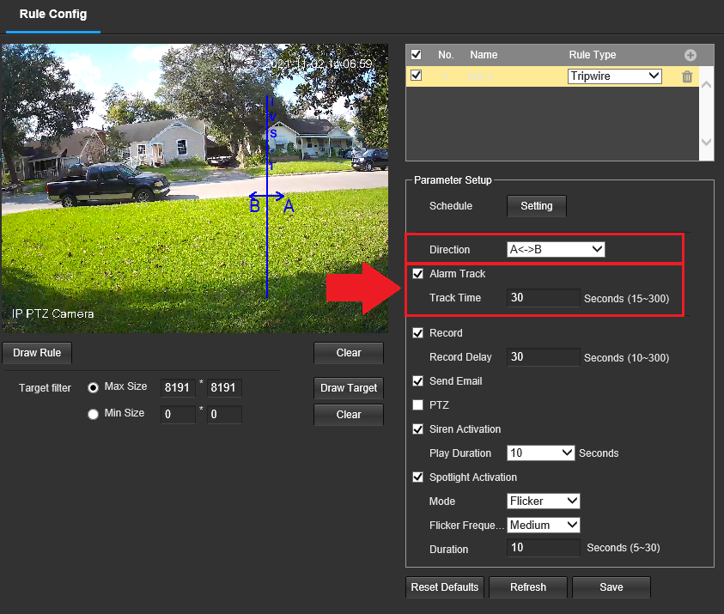
Task: Click the rule list scroll up arrow
Action: tap(706, 84)
